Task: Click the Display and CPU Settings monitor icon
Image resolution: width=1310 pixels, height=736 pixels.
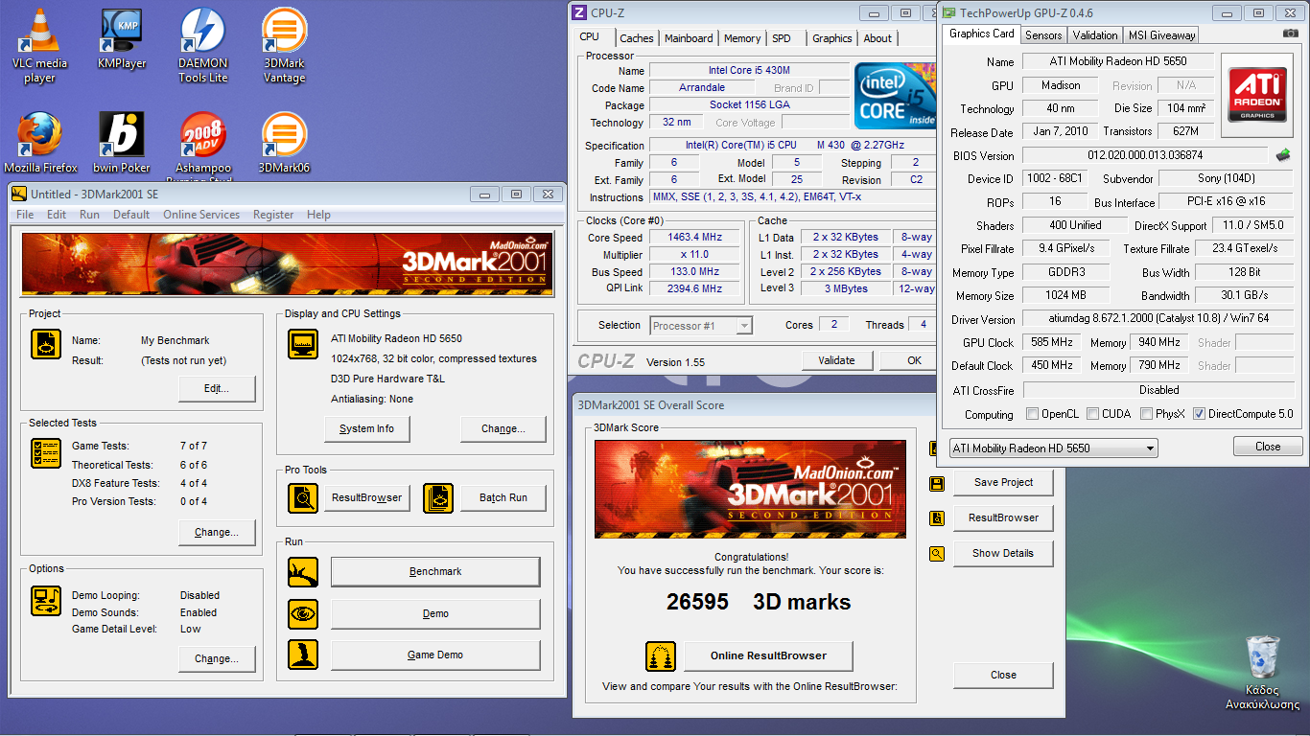Action: point(303,344)
